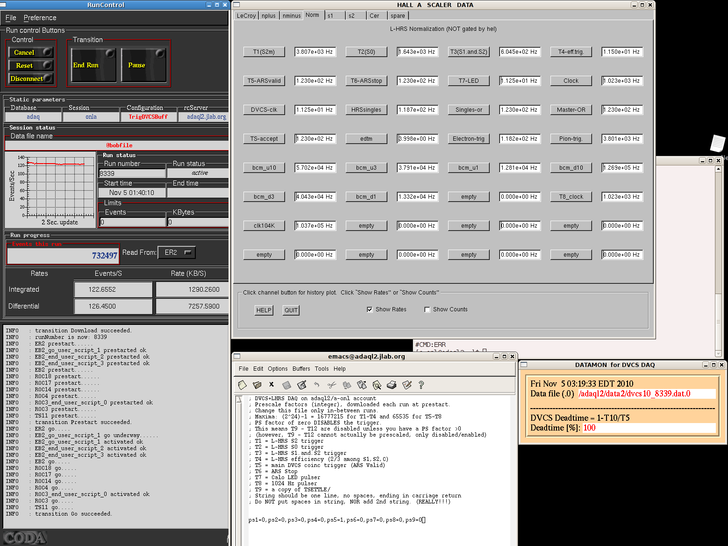Open the desktop file icon
Image resolution: width=728 pixels, height=546 pixels.
coord(718,143)
